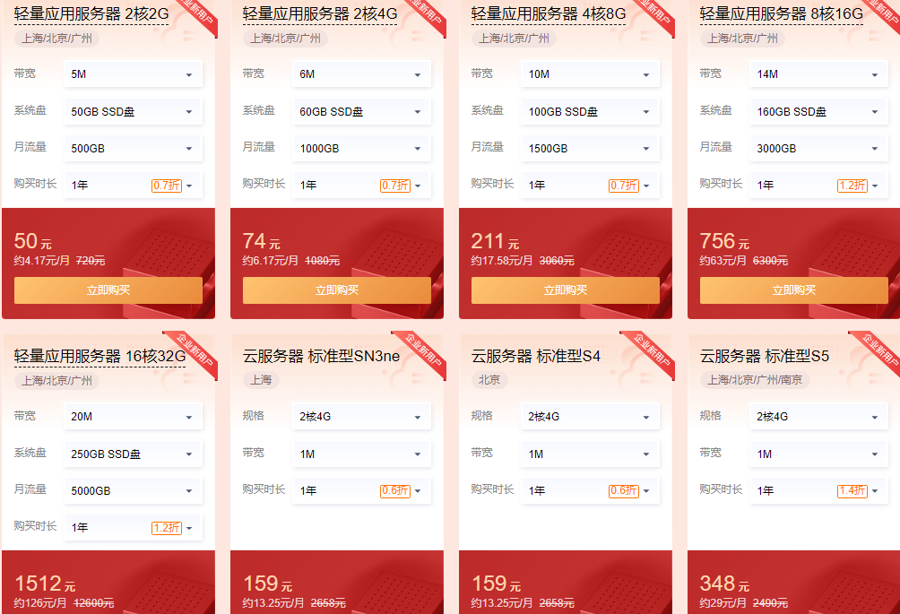Click the 1.4折 badge on 标准型S5 card
The image size is (900, 614).
click(852, 490)
